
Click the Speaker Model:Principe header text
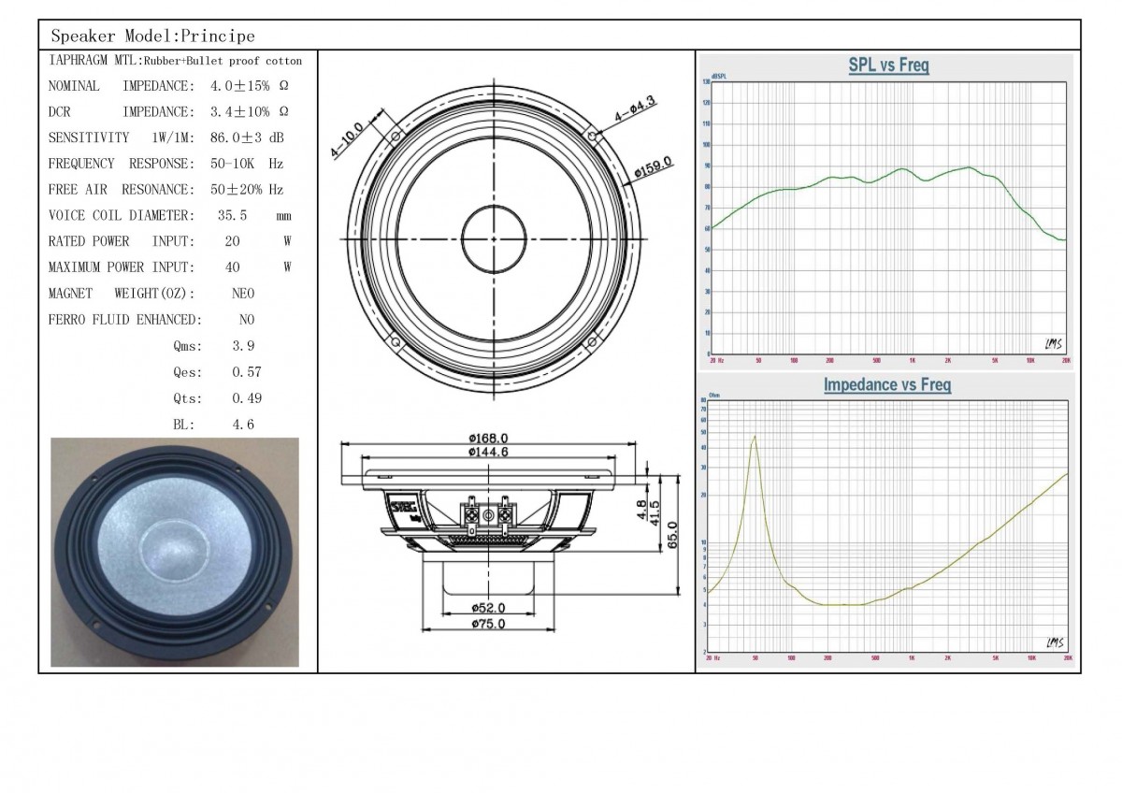pyautogui.click(x=152, y=36)
